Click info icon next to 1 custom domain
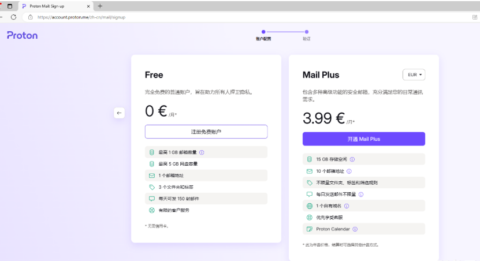Image resolution: width=480 pixels, height=261 pixels. pos(347,206)
